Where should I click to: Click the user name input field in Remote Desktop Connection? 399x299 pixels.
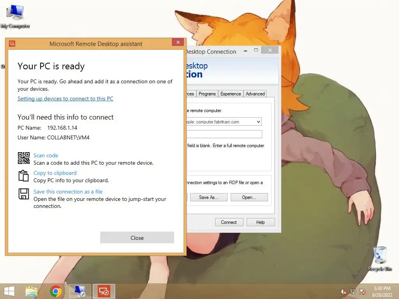tap(224, 134)
